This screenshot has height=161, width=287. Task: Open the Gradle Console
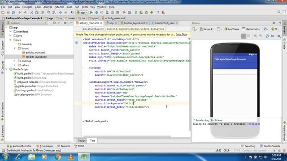(x=270, y=146)
